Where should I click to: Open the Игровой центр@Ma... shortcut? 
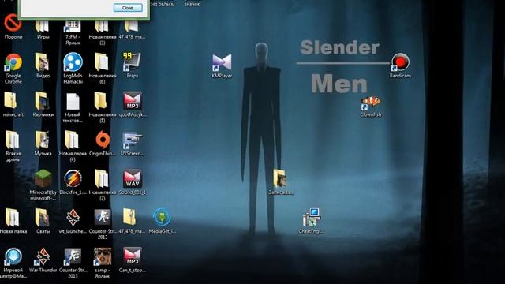(13, 256)
